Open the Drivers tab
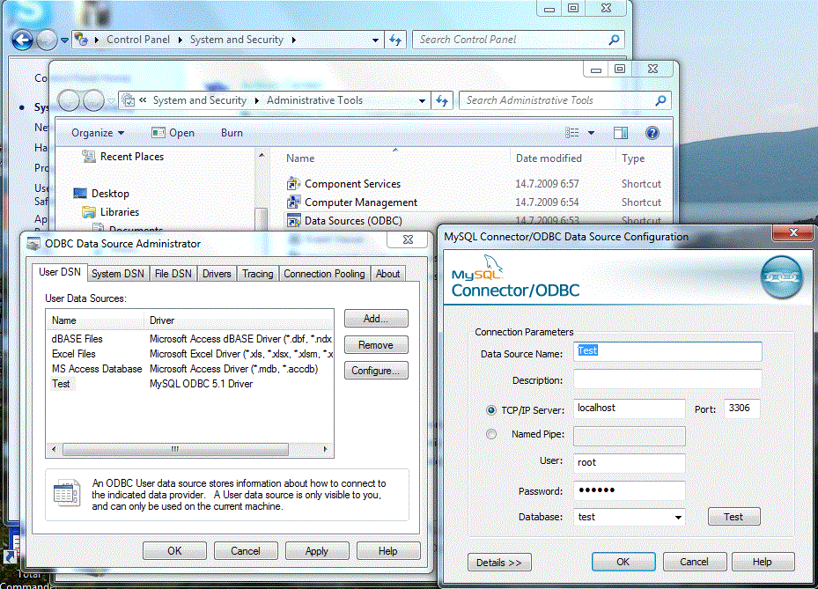 click(x=217, y=274)
